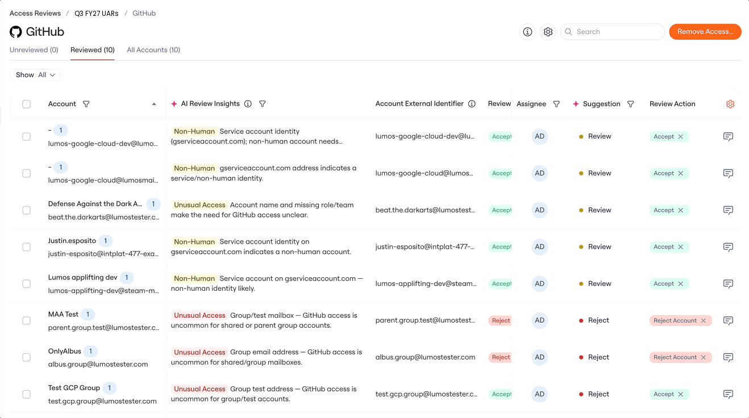Click the AD assignee avatar for Test GCP Group
Image resolution: width=749 pixels, height=418 pixels.
pos(540,394)
